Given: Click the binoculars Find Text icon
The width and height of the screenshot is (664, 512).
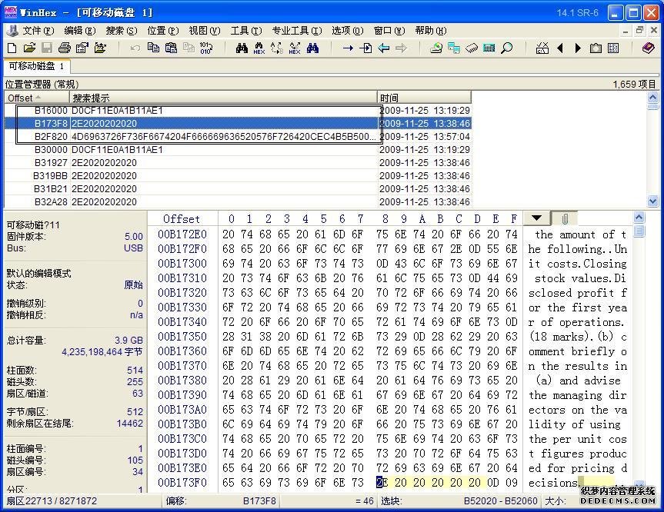Looking at the screenshot, I should [242, 48].
